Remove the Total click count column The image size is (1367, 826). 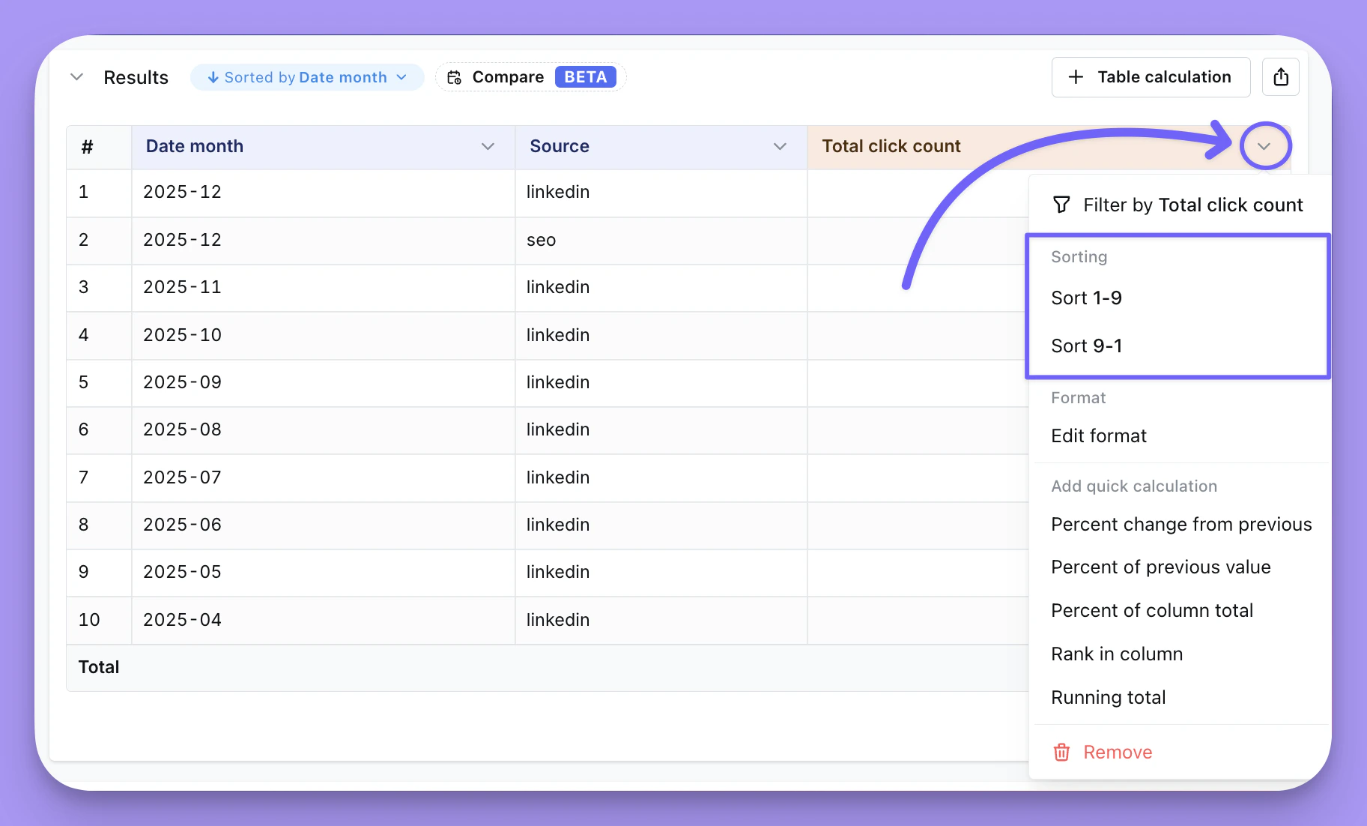point(1180,752)
